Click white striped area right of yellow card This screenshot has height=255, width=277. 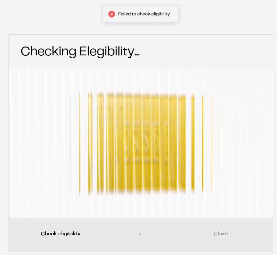click(242, 143)
